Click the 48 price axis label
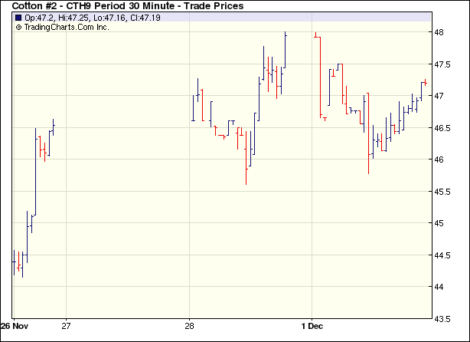 pyautogui.click(x=440, y=32)
